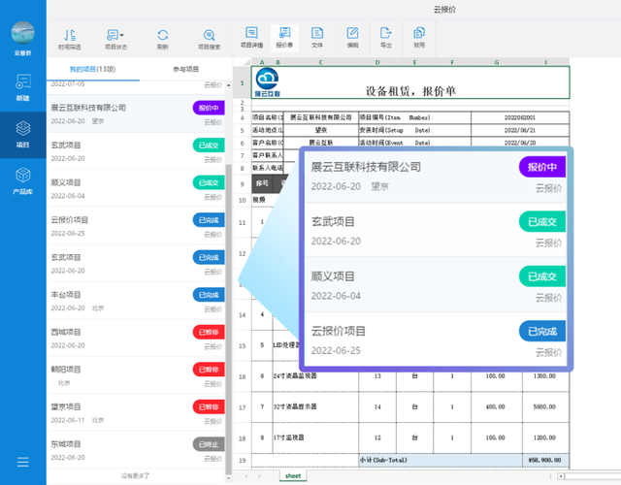This screenshot has height=485, width=621.
Task: Show the 项目详情 project details view
Action: point(251,38)
